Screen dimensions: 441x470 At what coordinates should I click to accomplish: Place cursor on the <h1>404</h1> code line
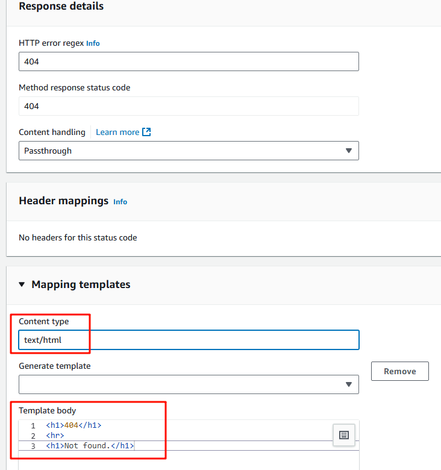[73, 425]
